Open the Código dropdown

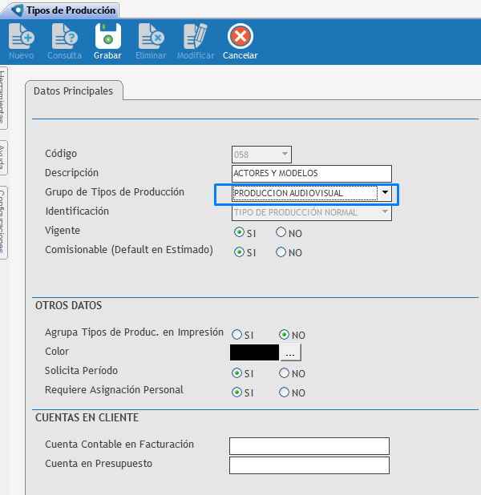285,155
